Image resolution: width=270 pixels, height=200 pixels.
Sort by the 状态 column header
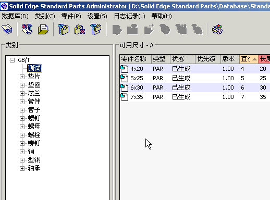coord(183,59)
